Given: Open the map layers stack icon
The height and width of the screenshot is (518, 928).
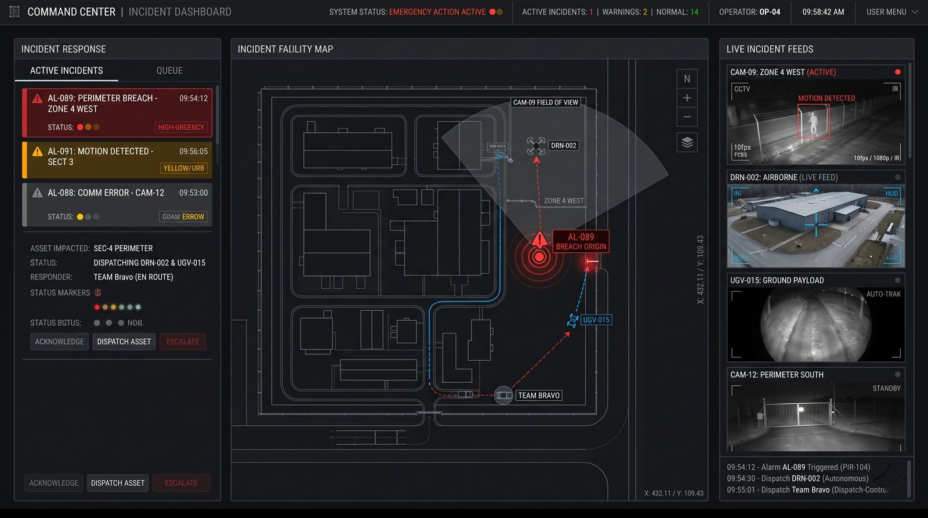Looking at the screenshot, I should point(687,143).
